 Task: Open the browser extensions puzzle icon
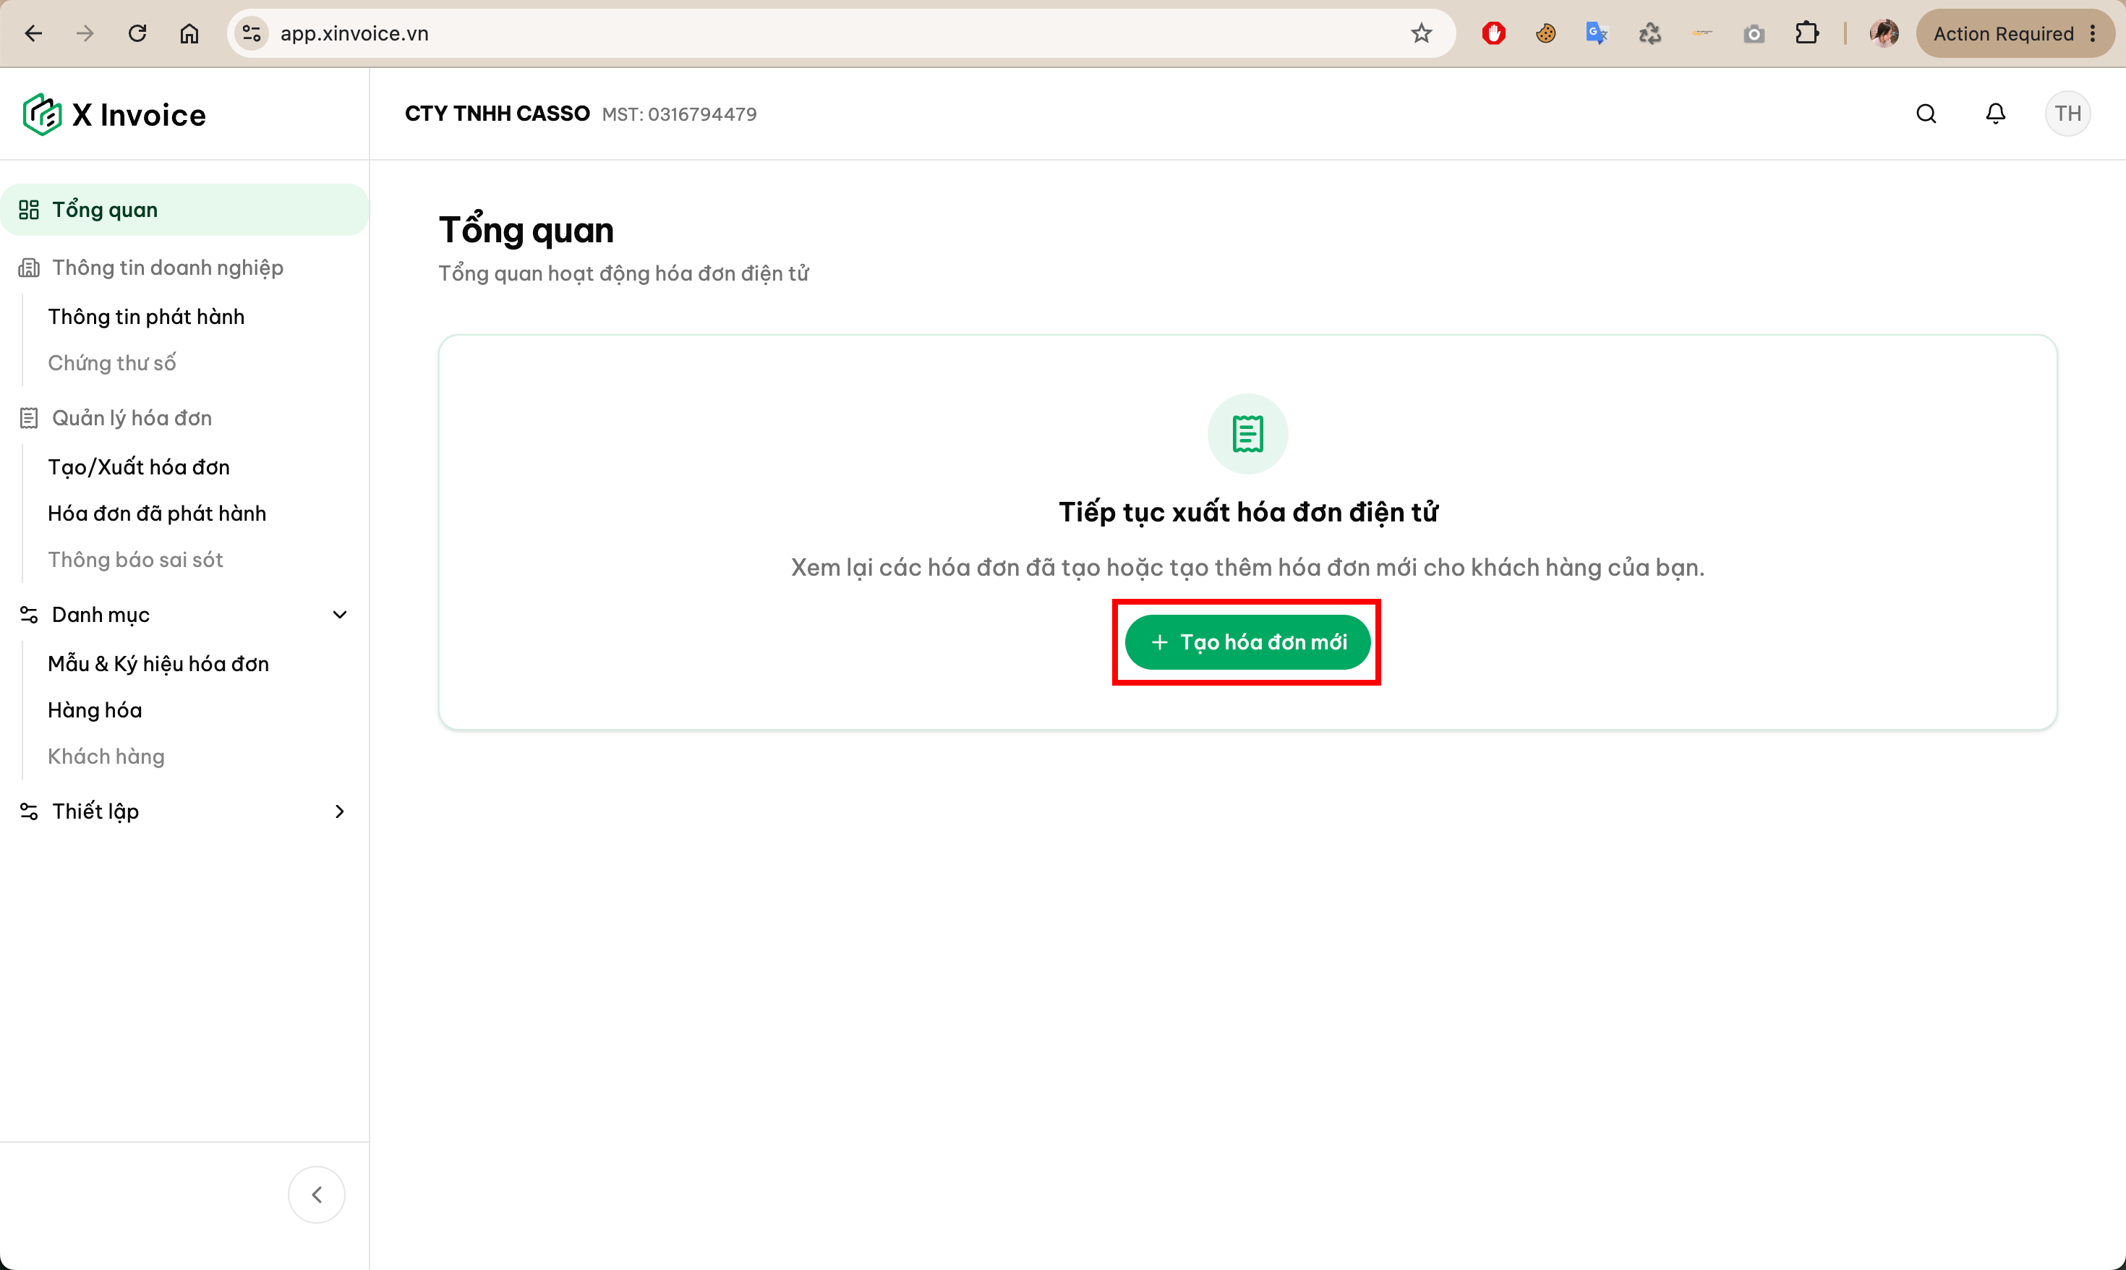(1806, 33)
